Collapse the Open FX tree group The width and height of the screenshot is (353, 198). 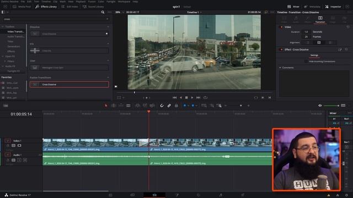click(x=2, y=56)
